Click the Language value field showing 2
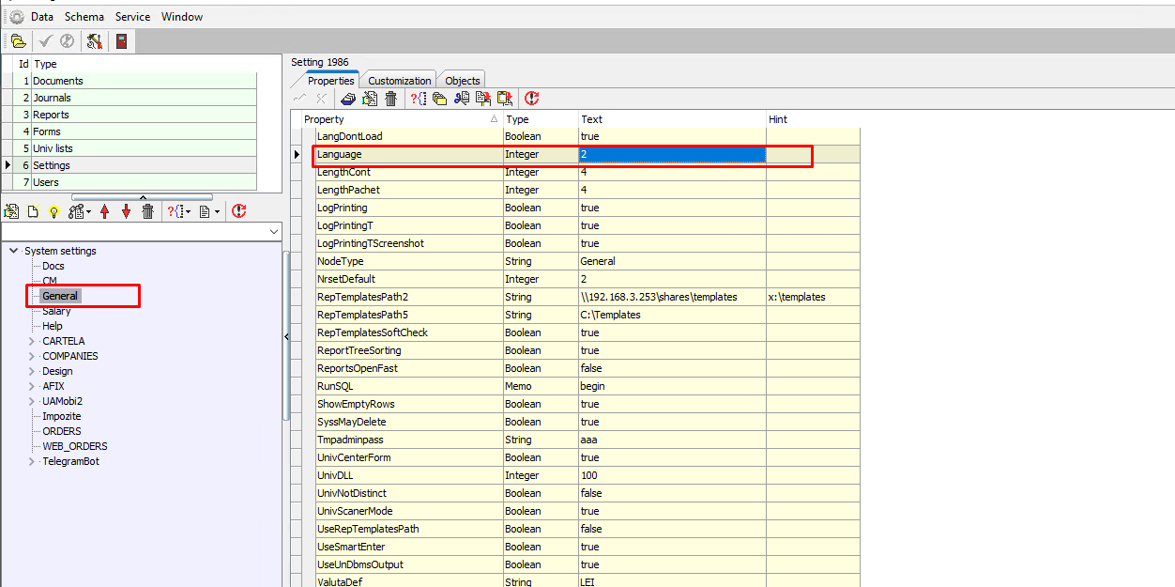1175x587 pixels. pos(672,154)
